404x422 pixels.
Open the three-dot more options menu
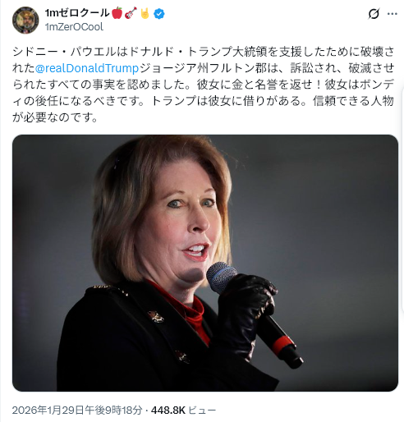tap(393, 14)
